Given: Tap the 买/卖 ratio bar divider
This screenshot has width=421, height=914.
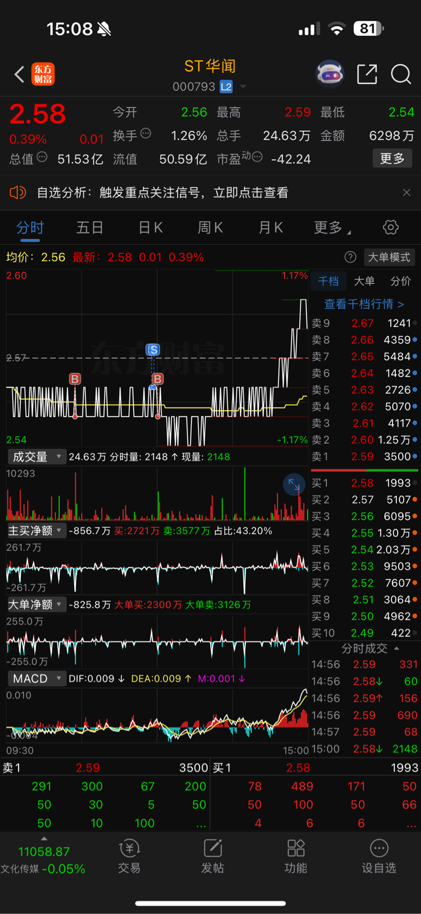Looking at the screenshot, I should tap(365, 470).
